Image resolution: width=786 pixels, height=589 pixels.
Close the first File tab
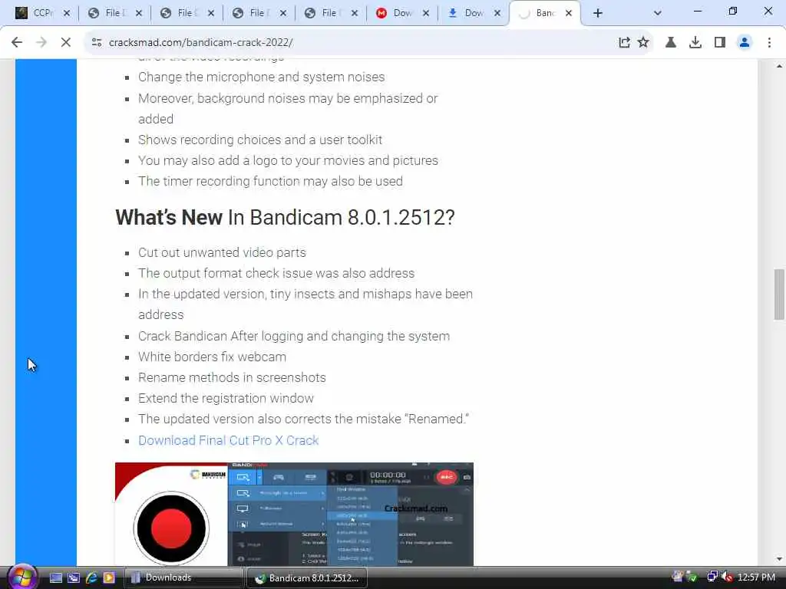click(139, 13)
